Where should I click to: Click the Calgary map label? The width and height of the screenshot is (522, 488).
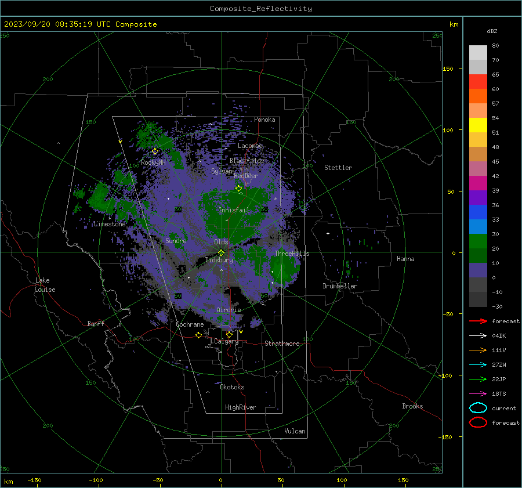coord(226,341)
